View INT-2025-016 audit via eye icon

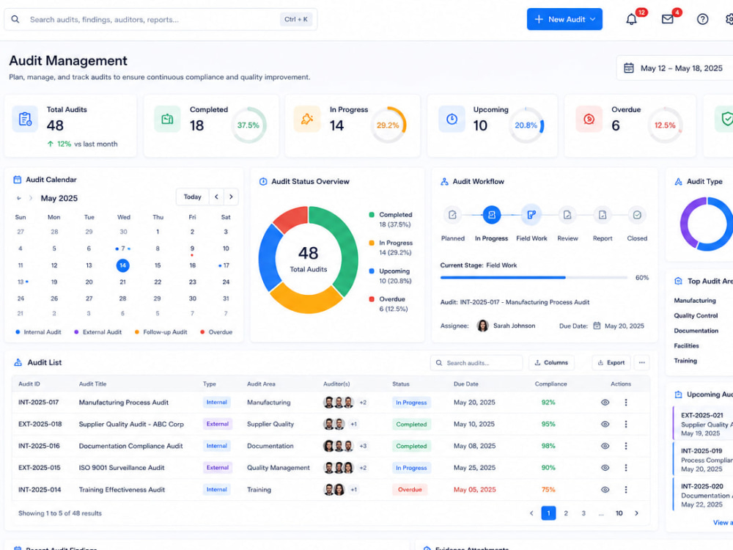click(x=605, y=446)
